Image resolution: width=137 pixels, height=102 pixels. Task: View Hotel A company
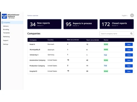129,44
